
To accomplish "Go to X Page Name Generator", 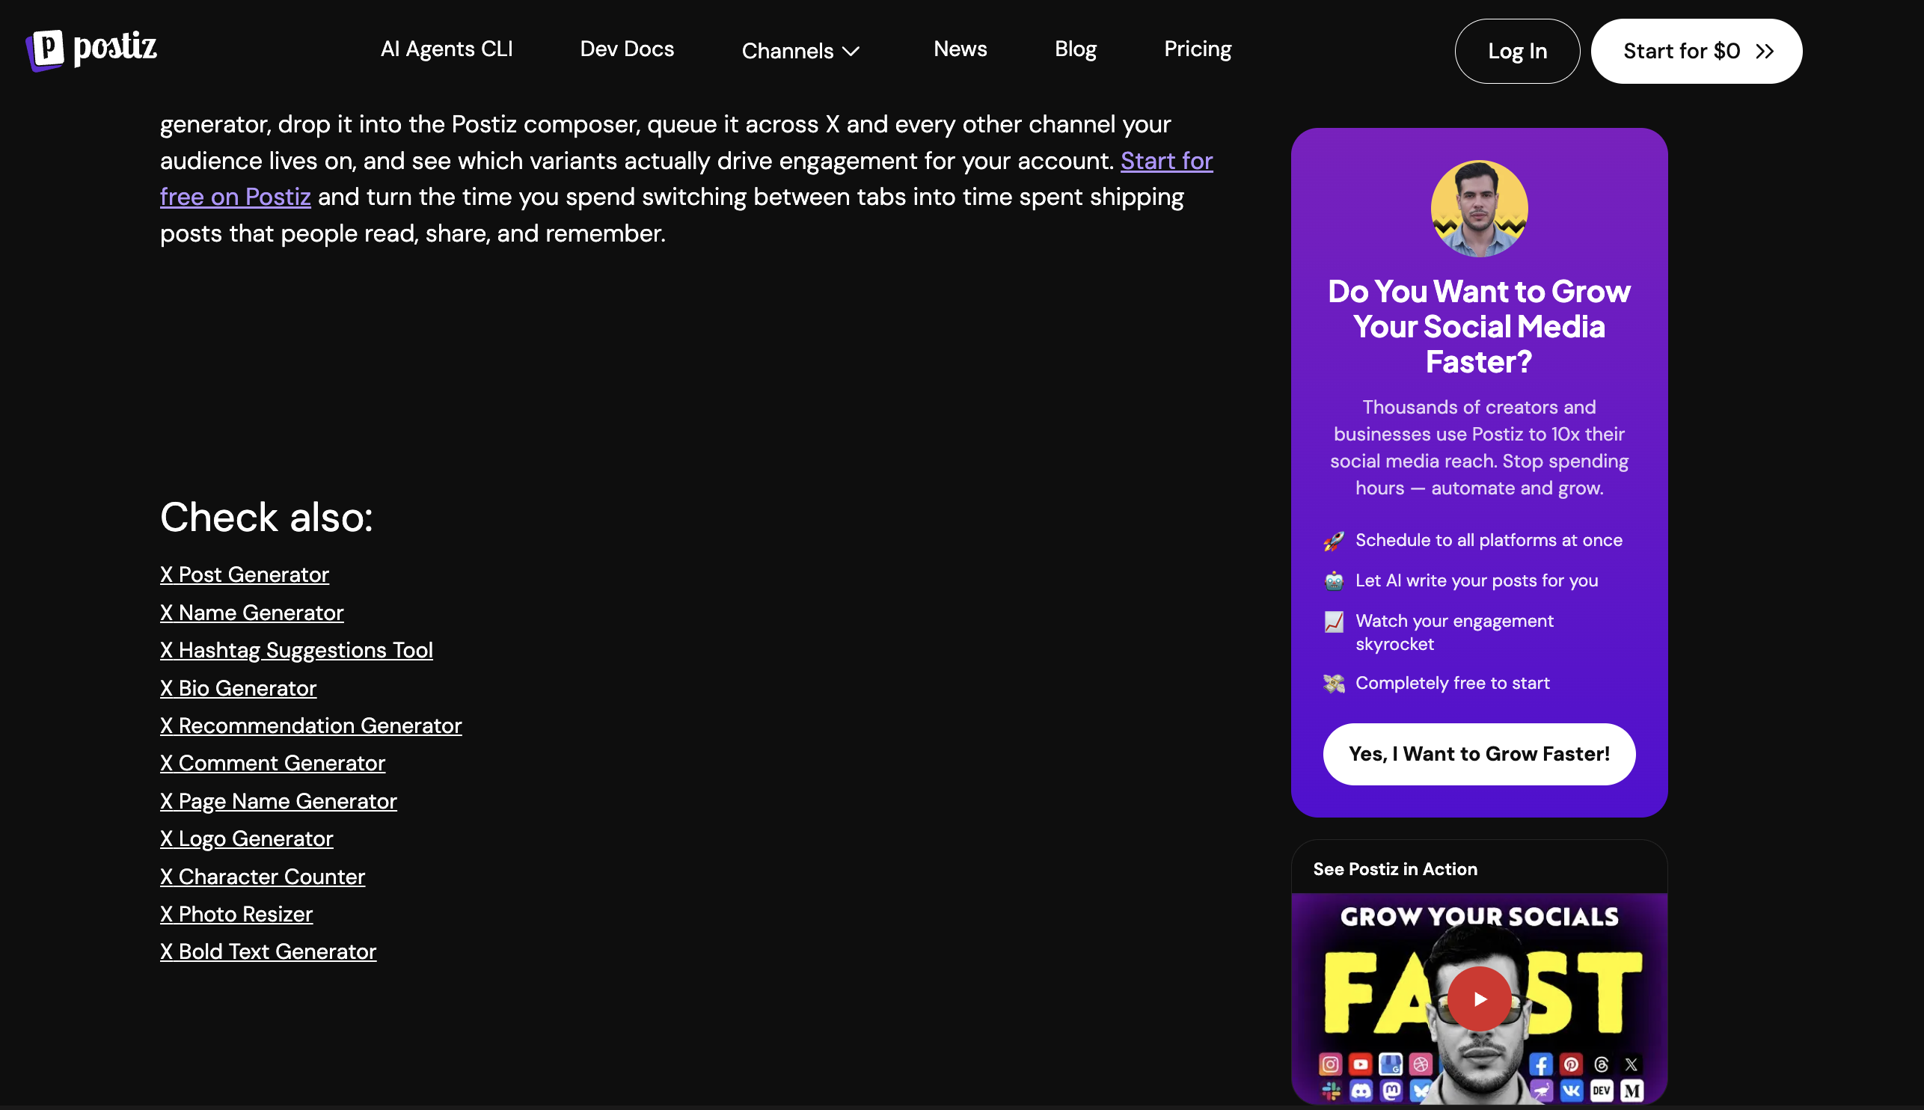I will point(278,801).
